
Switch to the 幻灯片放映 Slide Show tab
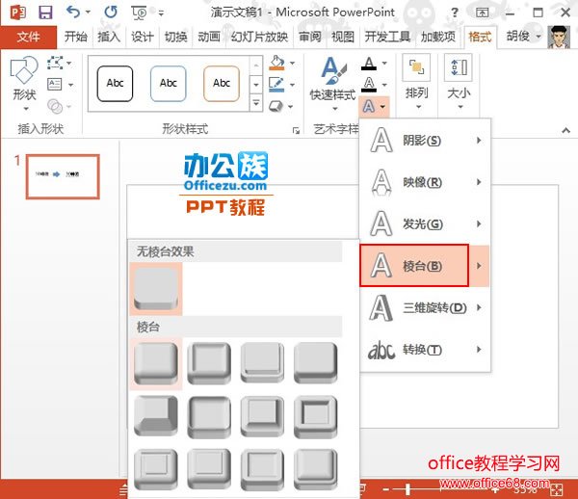point(259,37)
